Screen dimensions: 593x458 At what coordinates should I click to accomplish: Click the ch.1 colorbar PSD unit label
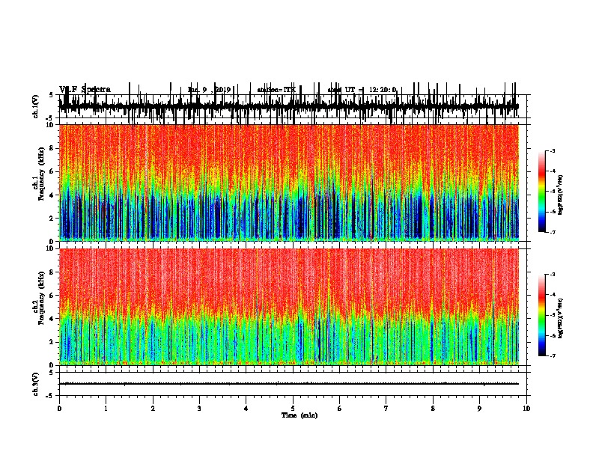click(560, 195)
